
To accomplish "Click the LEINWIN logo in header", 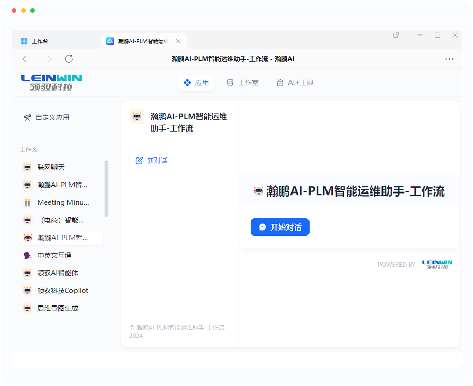I will (51, 82).
